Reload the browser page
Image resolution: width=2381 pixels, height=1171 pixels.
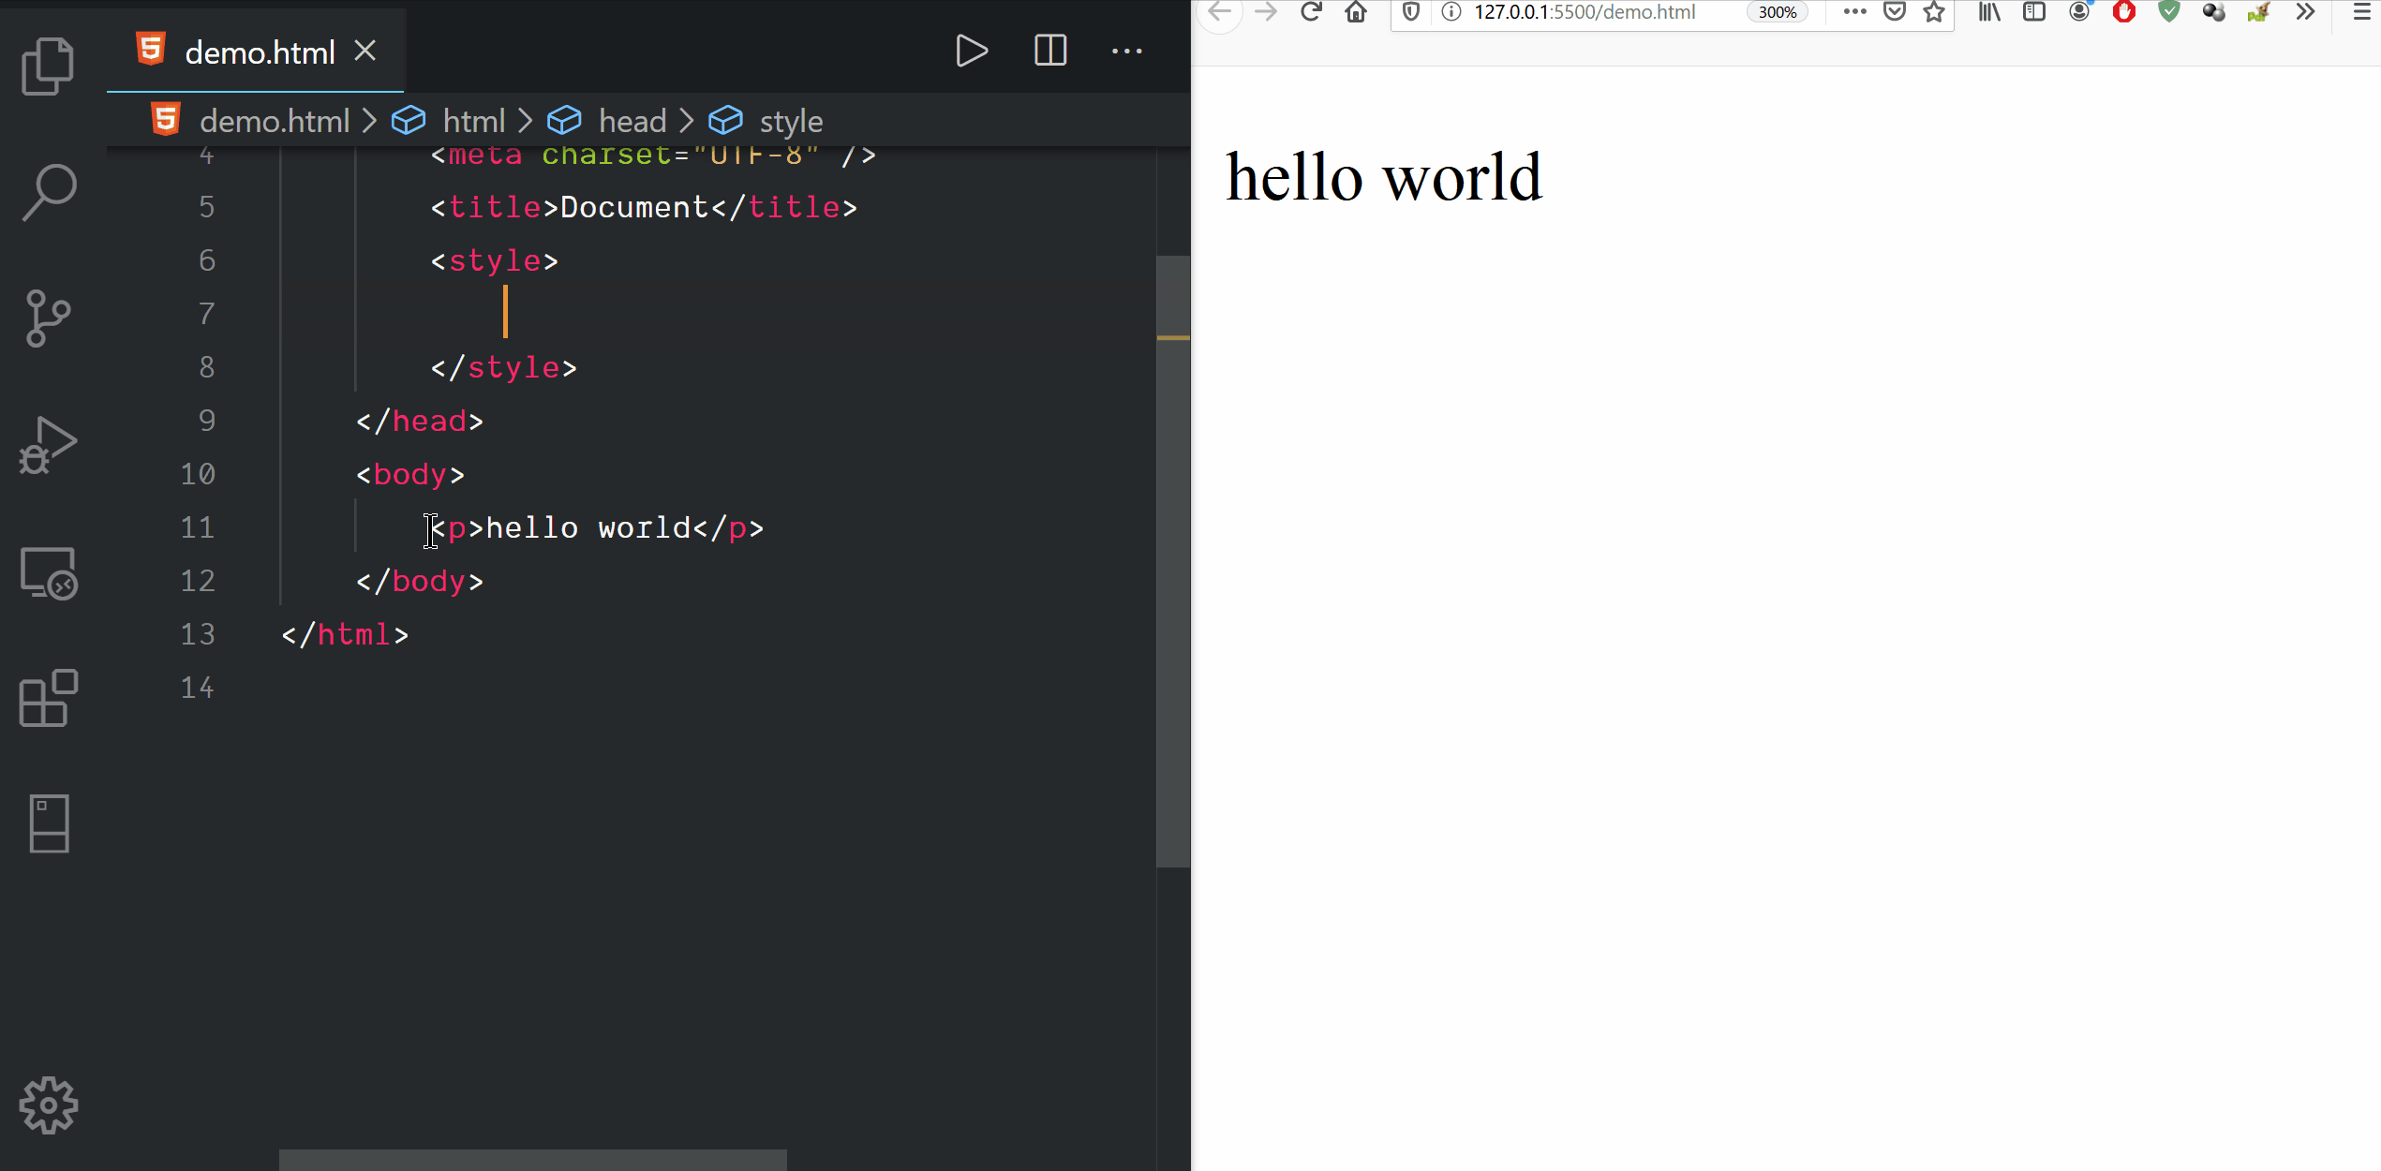tap(1311, 12)
